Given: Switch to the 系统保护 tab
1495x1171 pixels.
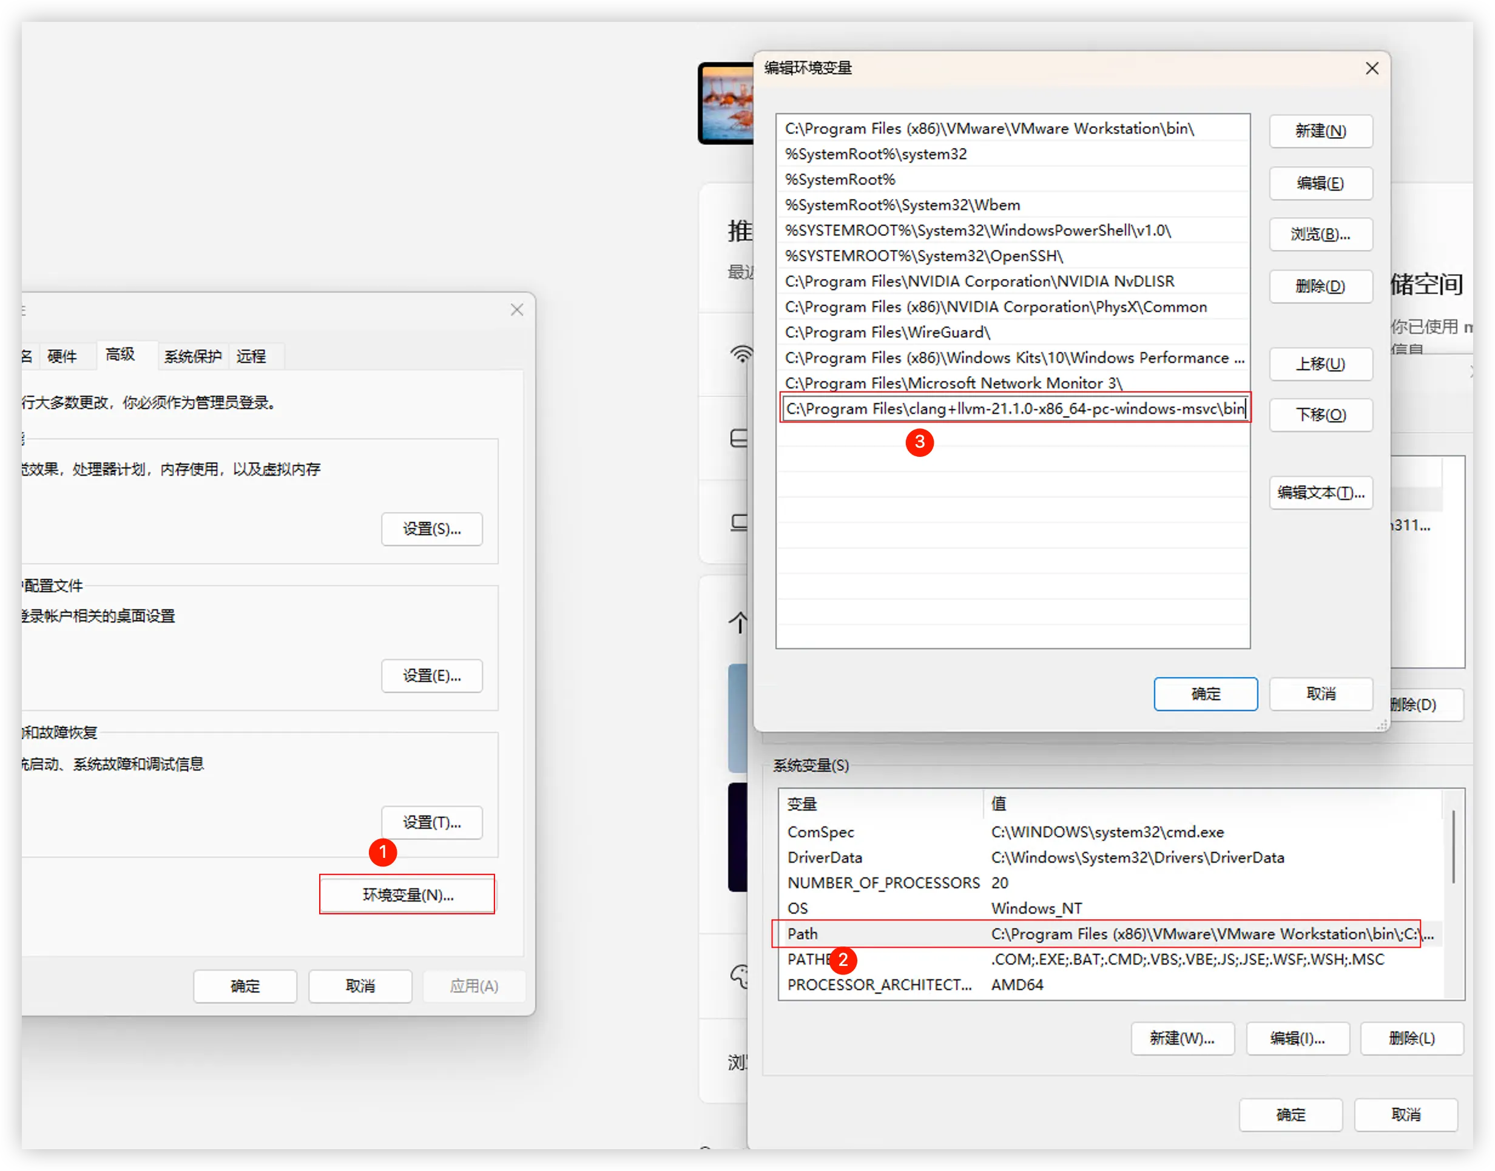Looking at the screenshot, I should point(192,356).
